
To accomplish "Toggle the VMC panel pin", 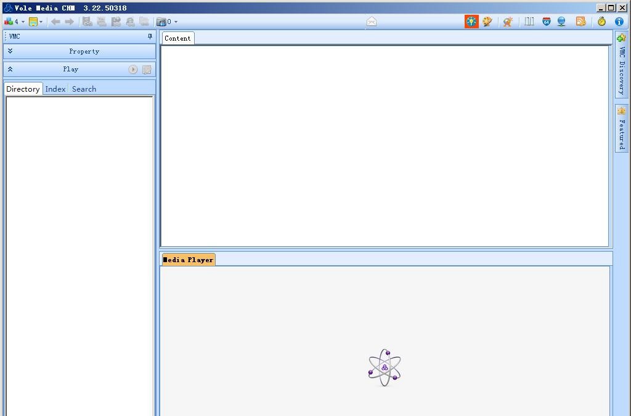I will pos(150,36).
